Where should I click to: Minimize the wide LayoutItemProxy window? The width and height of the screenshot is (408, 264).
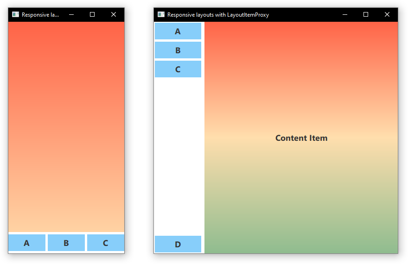[345, 15]
